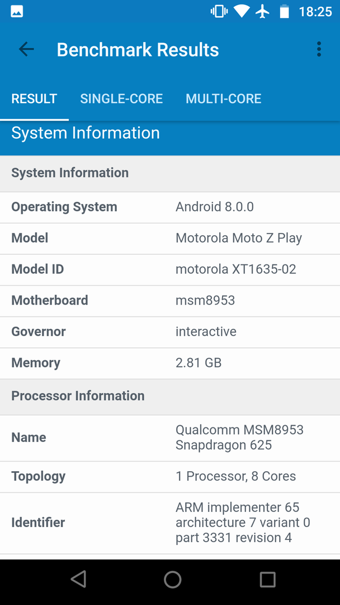Tap the Topology label
This screenshot has width=340, height=605.
39,477
